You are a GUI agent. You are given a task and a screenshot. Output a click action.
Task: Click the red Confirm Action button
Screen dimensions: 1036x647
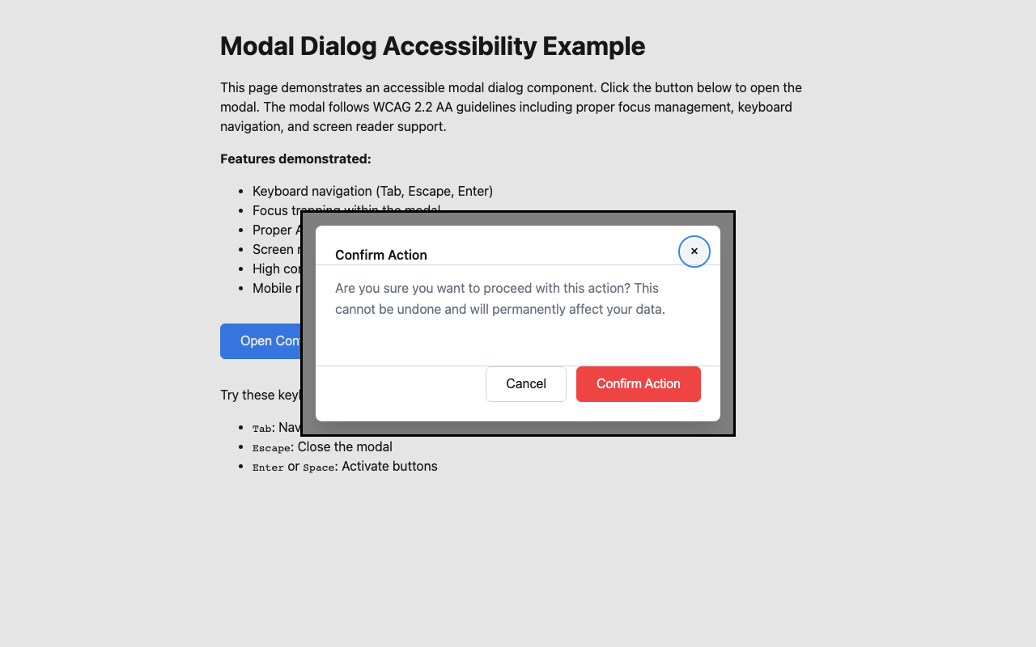[x=638, y=383]
